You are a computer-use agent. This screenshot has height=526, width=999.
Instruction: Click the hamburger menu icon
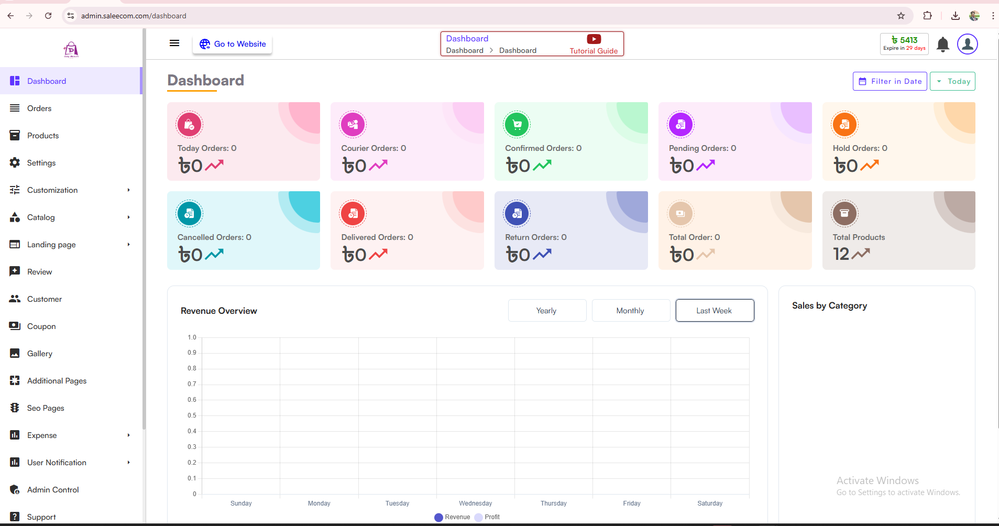pyautogui.click(x=174, y=43)
